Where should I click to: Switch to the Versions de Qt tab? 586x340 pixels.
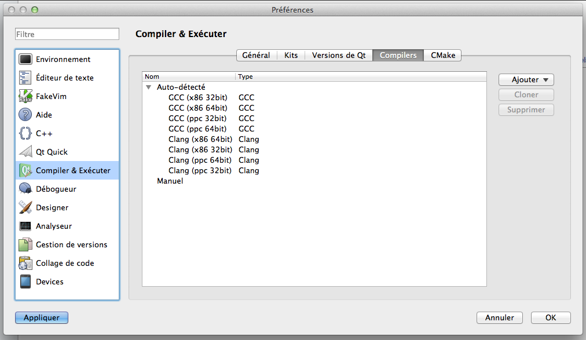(338, 55)
